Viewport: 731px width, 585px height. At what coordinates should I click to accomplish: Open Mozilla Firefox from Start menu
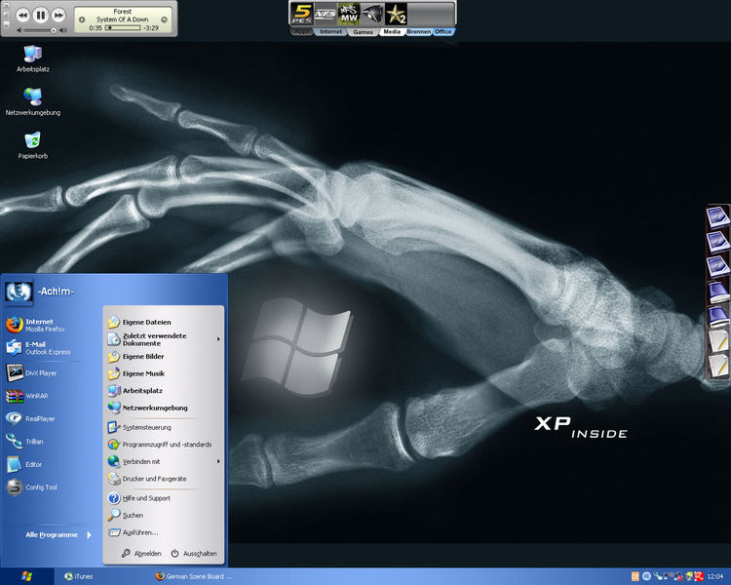click(x=44, y=325)
